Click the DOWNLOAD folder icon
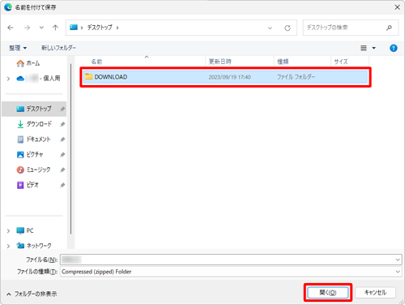Viewport: 405px width, 305px height. [x=89, y=77]
